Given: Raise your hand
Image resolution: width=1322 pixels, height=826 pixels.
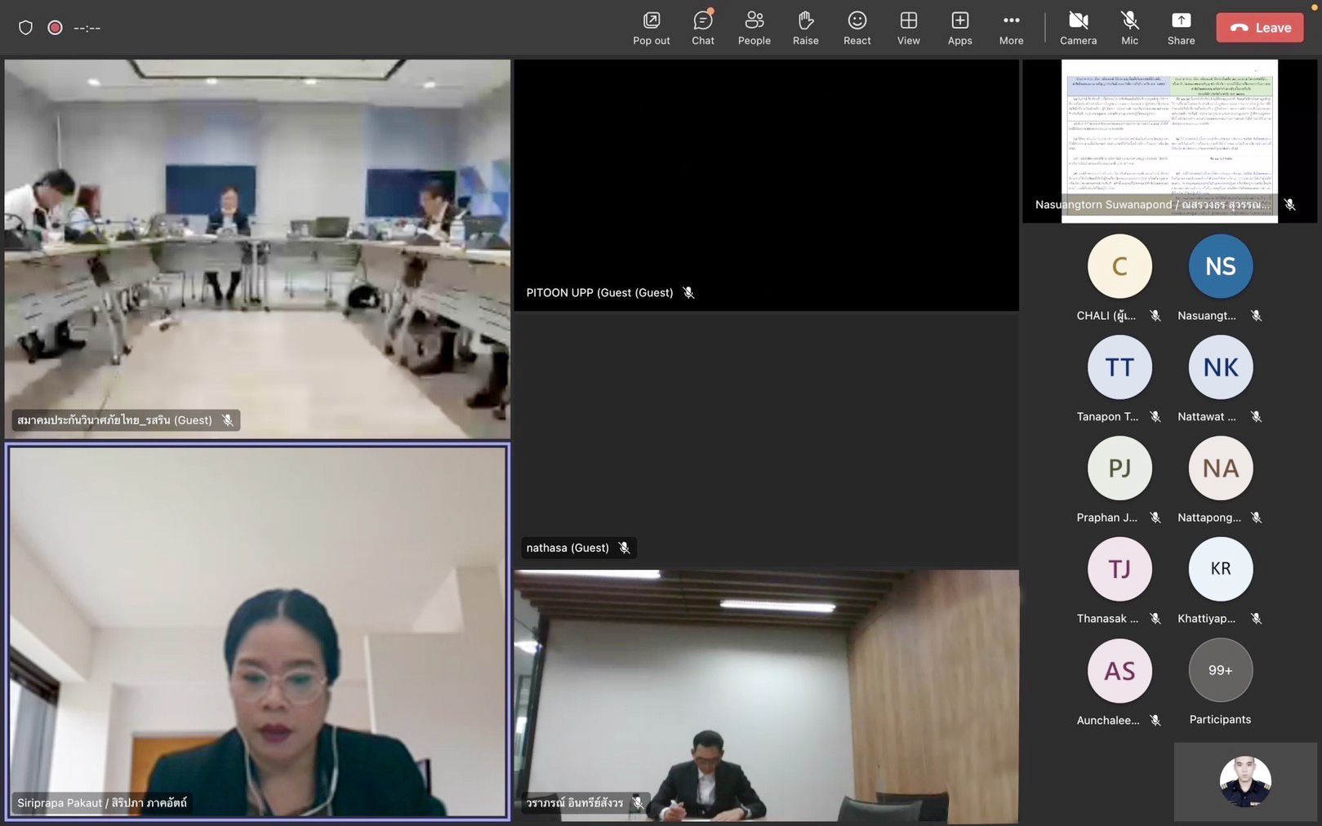Looking at the screenshot, I should 805,28.
